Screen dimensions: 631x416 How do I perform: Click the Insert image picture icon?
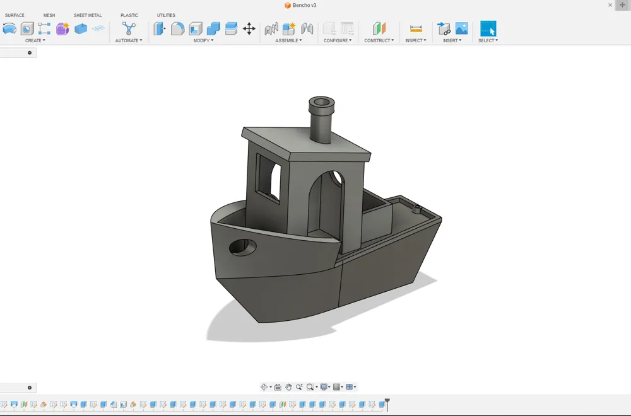coord(462,28)
